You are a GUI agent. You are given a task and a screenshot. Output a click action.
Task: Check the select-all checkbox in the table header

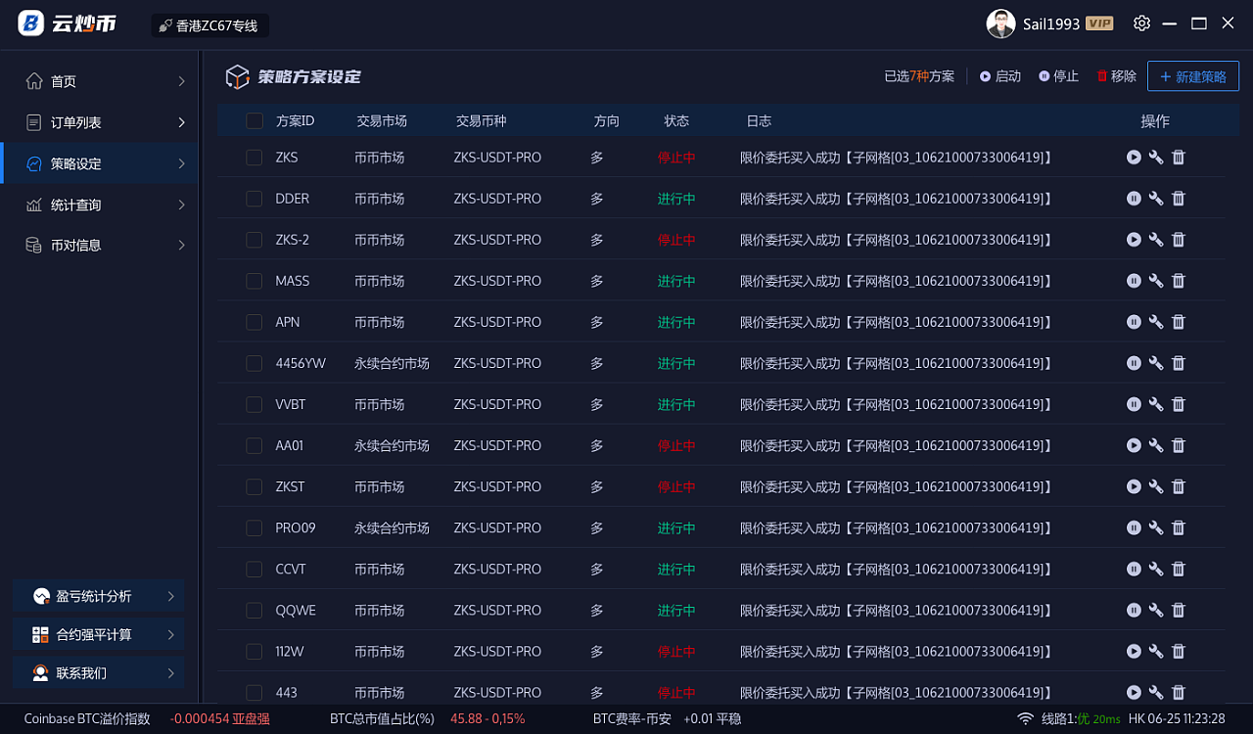click(x=253, y=120)
